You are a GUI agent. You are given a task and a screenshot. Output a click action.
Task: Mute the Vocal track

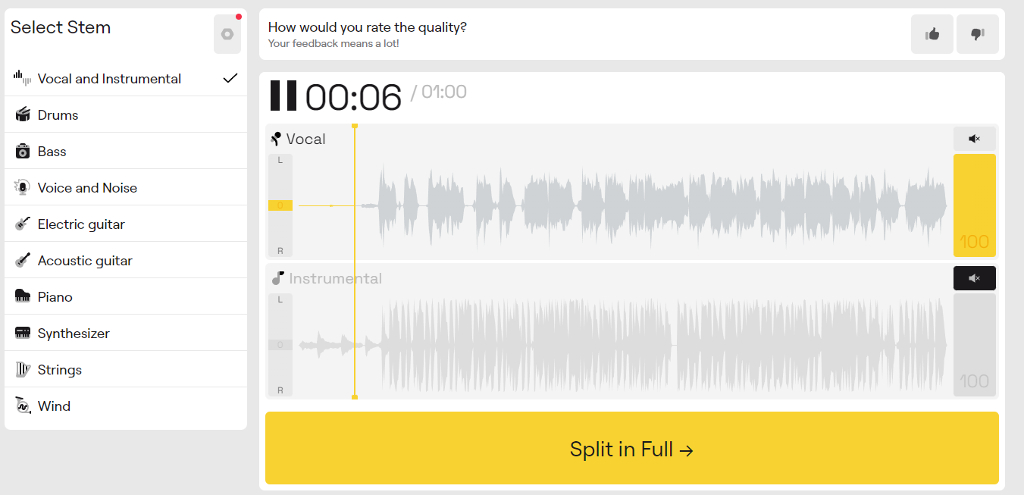(x=974, y=139)
